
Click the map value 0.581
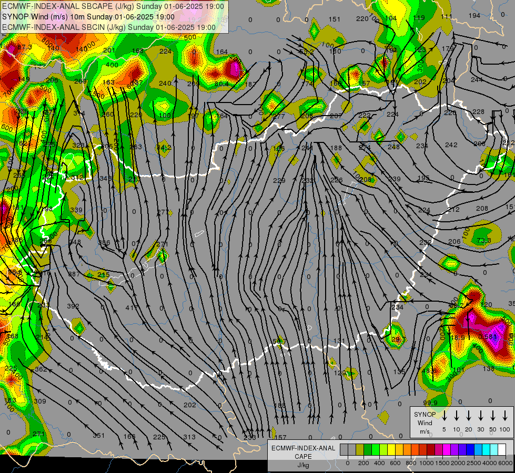(x=488, y=336)
